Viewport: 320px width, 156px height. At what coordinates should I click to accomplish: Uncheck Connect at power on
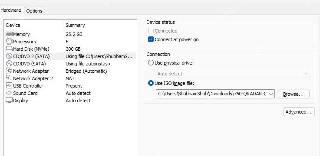point(151,39)
